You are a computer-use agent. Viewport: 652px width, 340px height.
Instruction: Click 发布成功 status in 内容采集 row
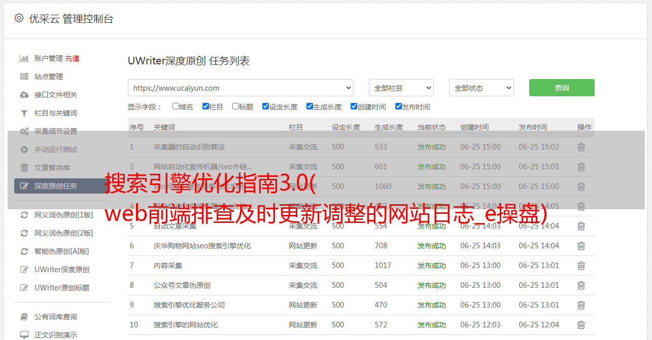pyautogui.click(x=432, y=266)
